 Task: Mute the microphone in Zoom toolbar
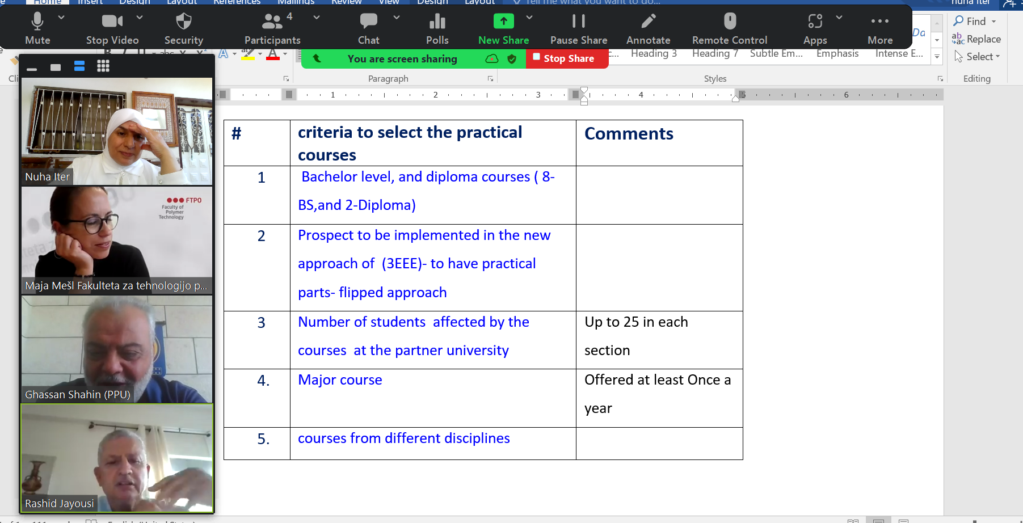[x=37, y=28]
